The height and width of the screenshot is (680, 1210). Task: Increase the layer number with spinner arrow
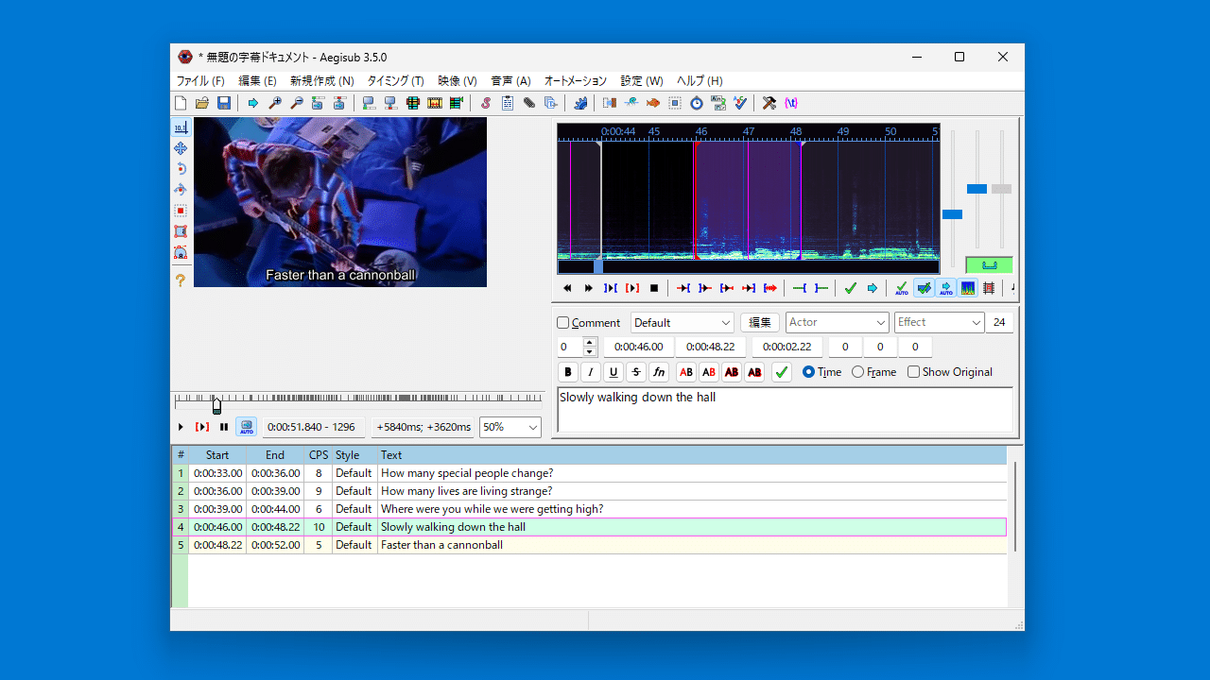click(x=590, y=342)
